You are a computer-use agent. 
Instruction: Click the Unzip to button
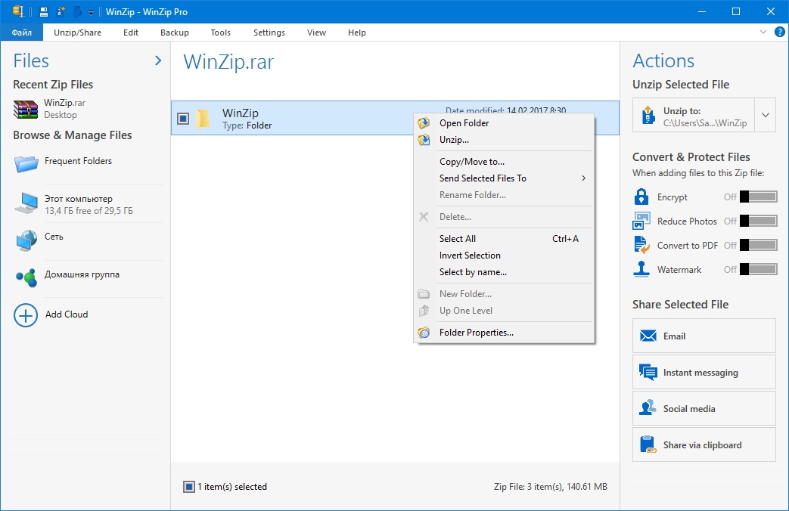pos(694,116)
